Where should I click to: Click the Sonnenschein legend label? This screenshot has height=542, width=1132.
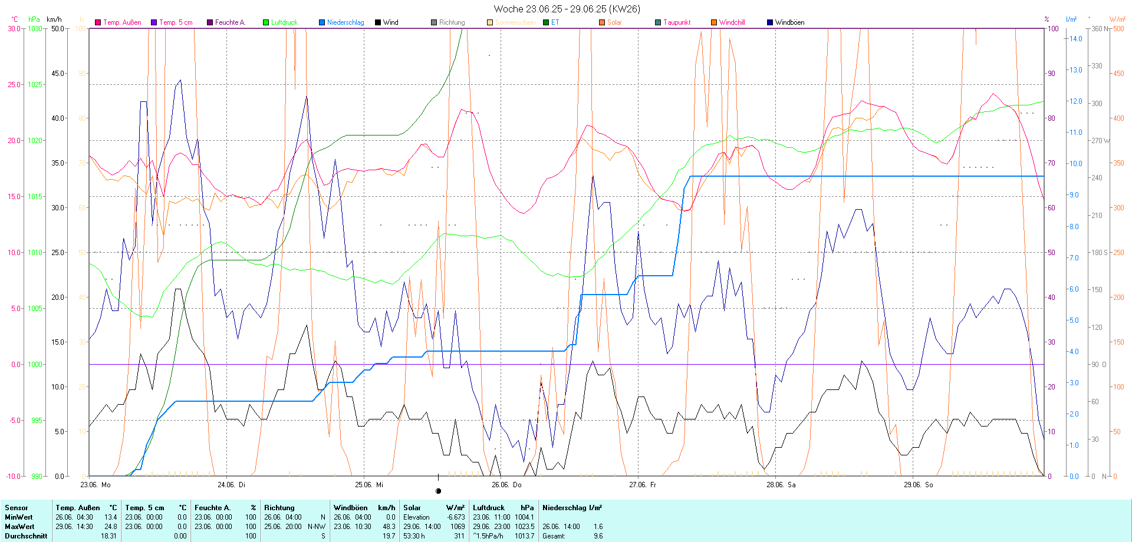(515, 22)
